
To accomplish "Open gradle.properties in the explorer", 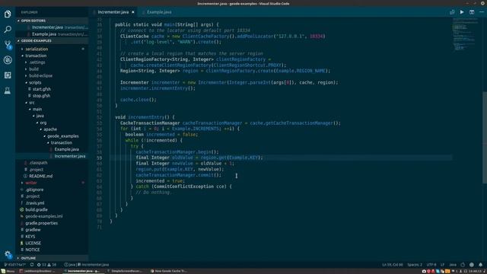I will pos(41,223).
